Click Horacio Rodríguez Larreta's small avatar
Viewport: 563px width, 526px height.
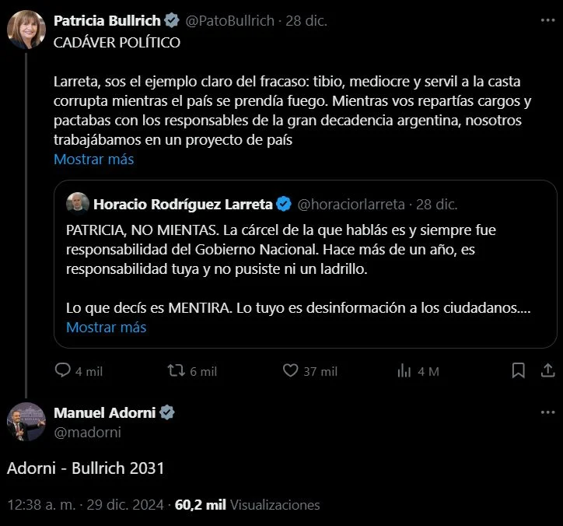pyautogui.click(x=77, y=205)
